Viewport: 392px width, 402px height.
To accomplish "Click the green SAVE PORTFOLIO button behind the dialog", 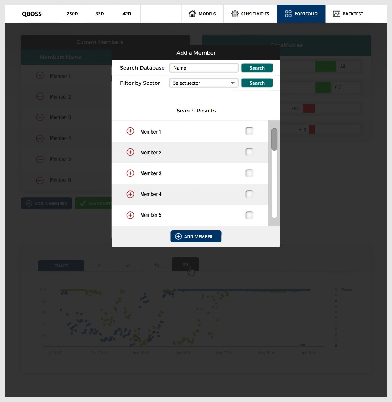I will pyautogui.click(x=93, y=203).
